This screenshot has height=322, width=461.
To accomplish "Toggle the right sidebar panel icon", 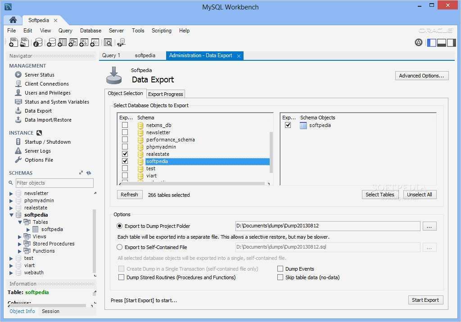I will [451, 43].
